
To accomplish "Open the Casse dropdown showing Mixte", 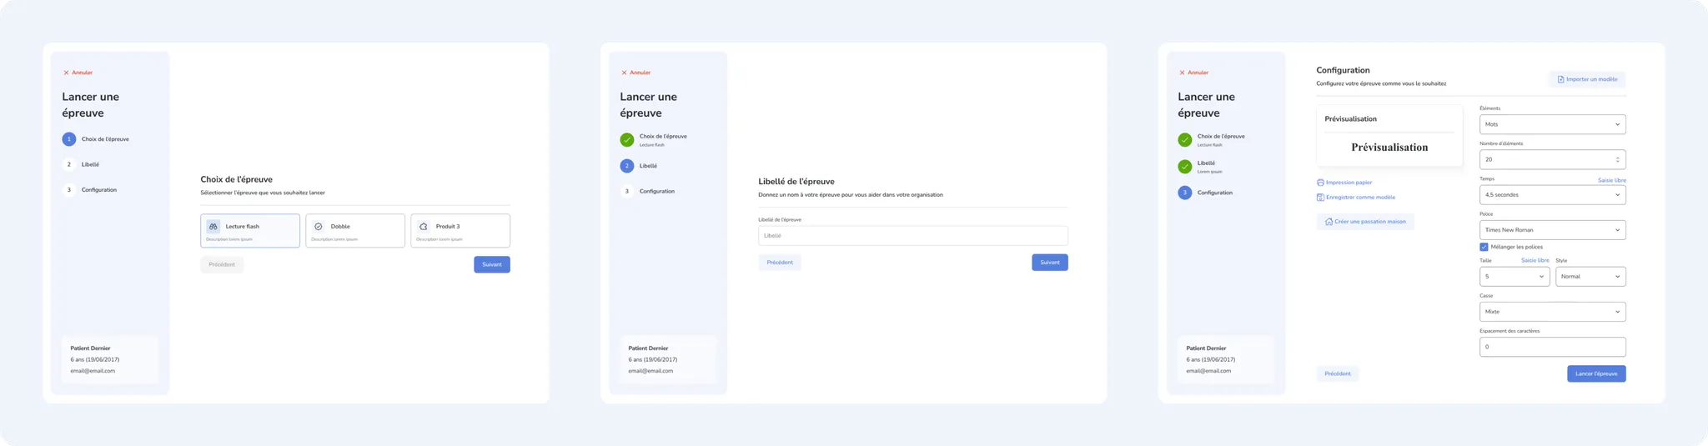I will pyautogui.click(x=1553, y=312).
